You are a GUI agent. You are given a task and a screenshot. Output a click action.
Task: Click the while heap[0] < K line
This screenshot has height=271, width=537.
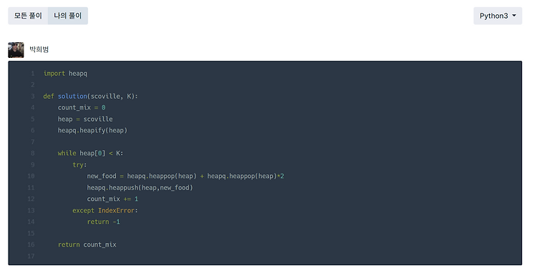pos(90,153)
